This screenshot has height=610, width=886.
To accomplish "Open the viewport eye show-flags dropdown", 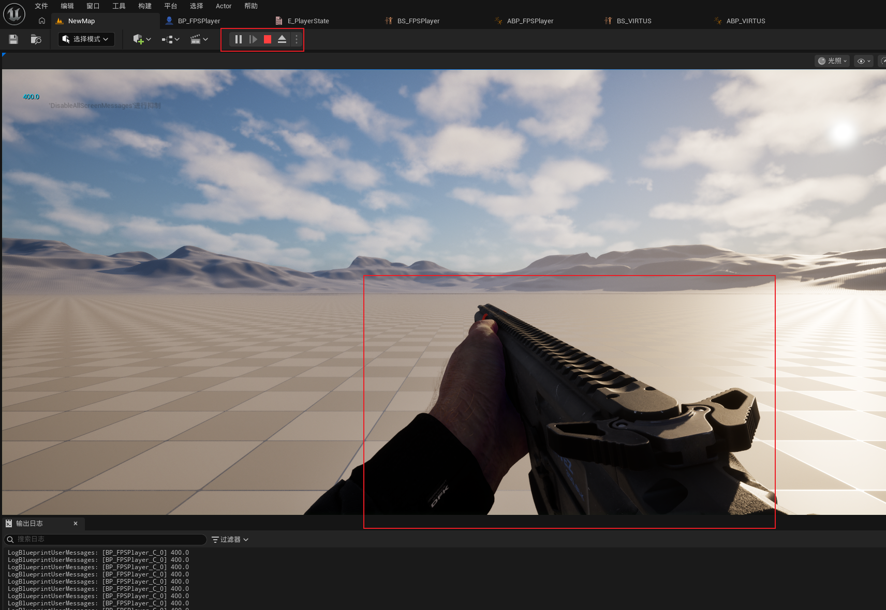I will click(x=864, y=61).
